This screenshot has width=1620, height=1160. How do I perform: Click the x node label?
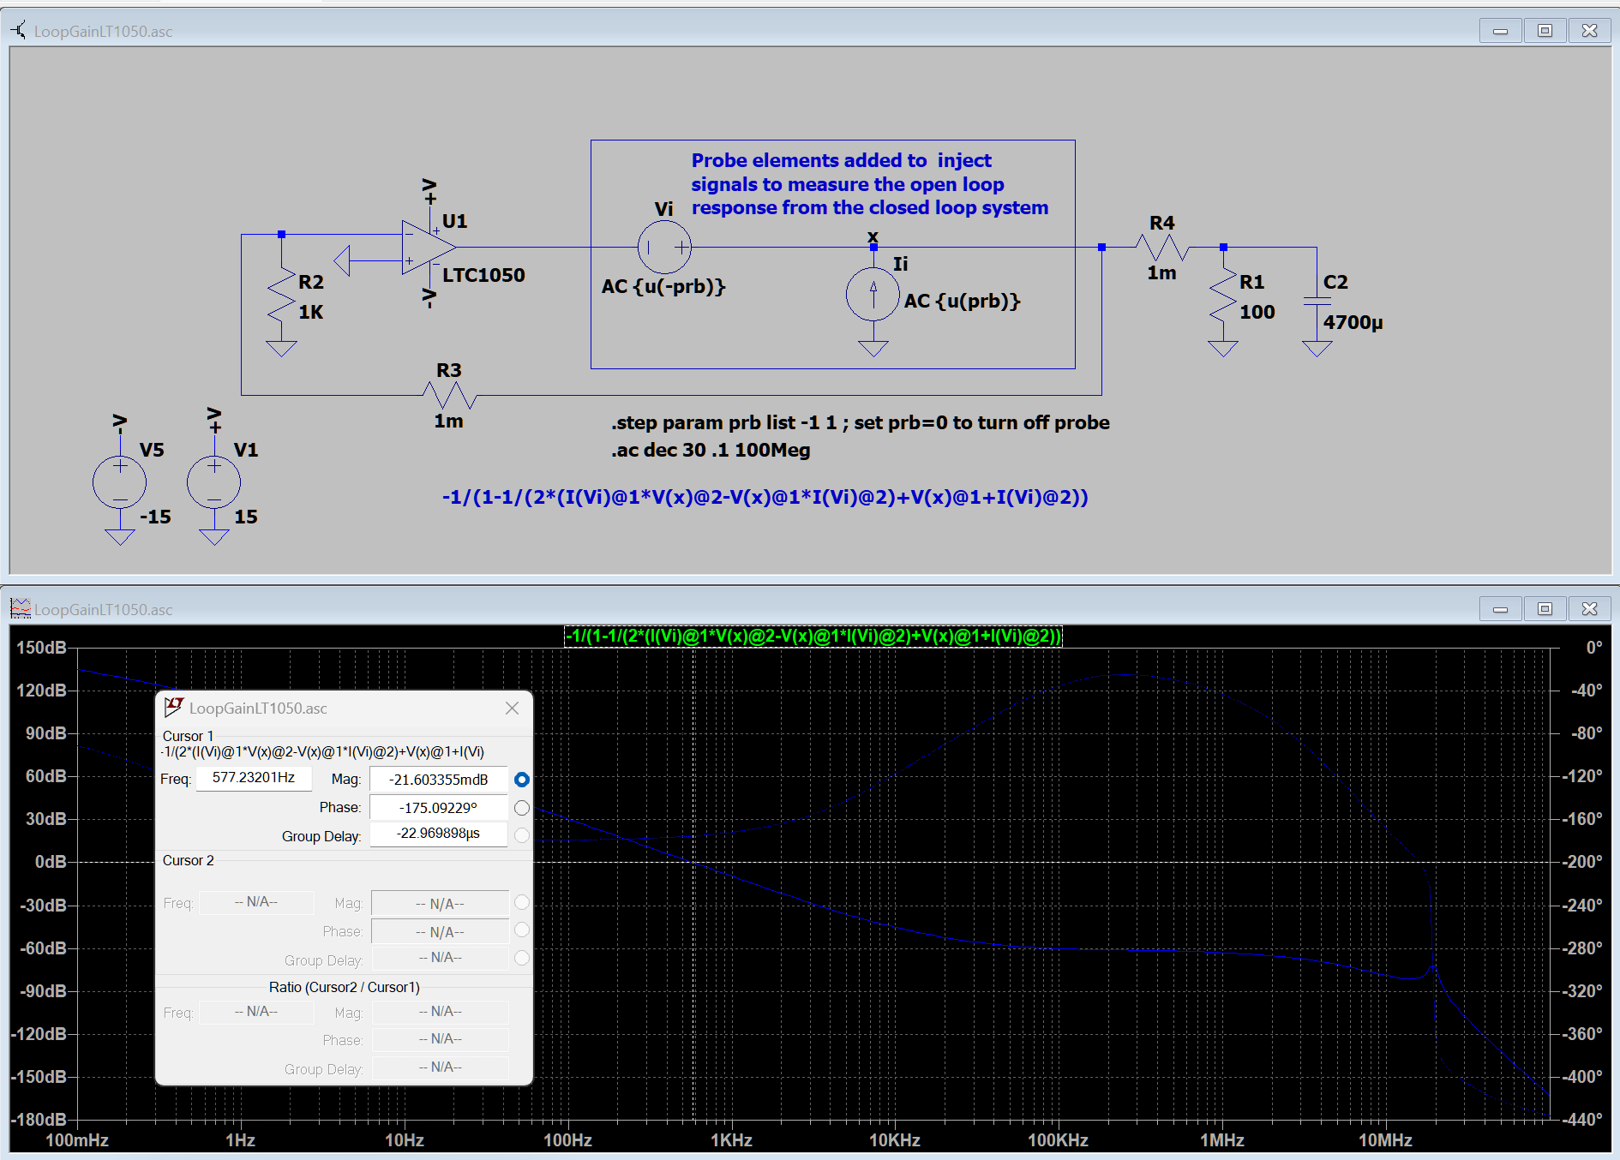tap(873, 236)
